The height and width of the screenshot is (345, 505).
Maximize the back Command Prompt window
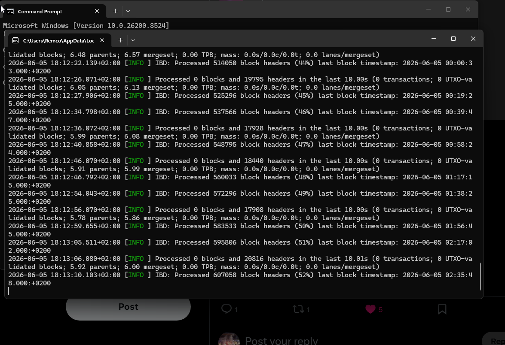pos(448,9)
